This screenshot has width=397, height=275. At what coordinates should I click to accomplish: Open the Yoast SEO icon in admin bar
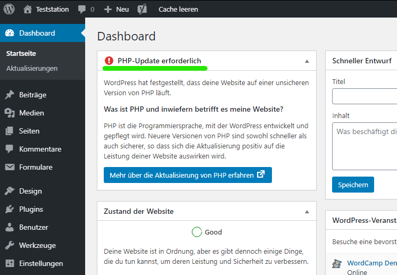tap(142, 10)
